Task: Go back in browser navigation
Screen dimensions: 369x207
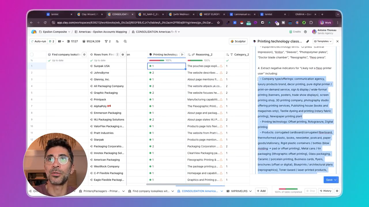Action: 31,23
